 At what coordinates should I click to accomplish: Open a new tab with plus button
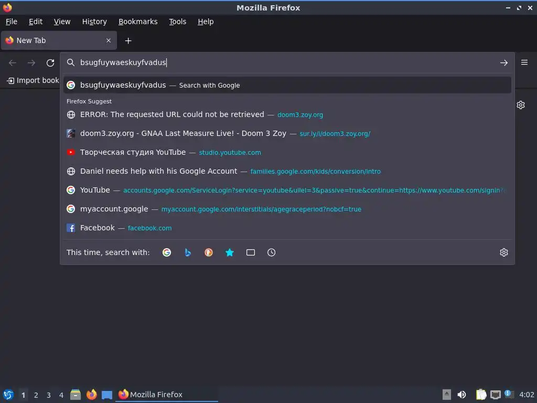pyautogui.click(x=128, y=41)
